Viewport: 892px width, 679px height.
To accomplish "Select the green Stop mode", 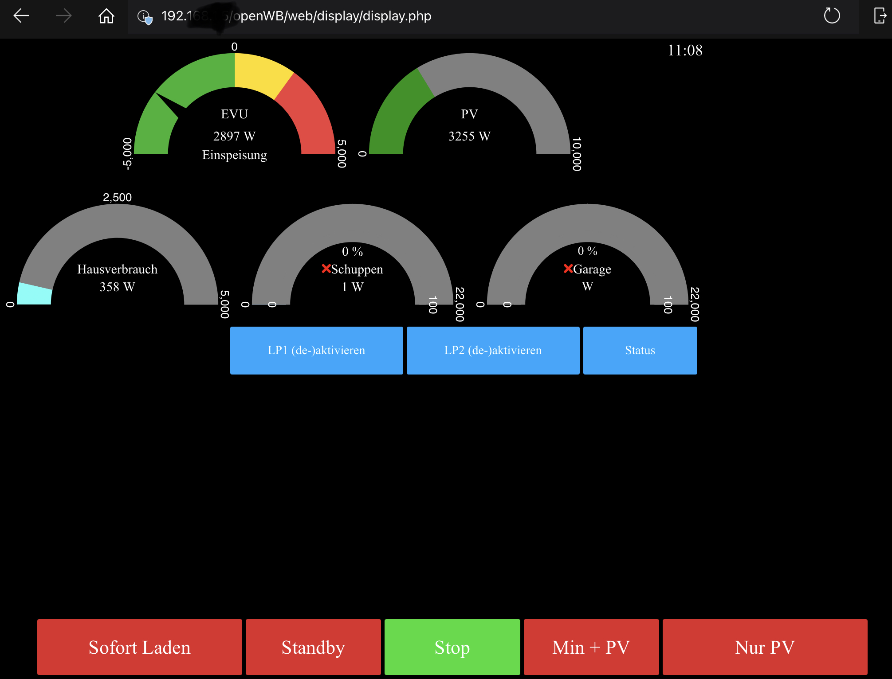I will click(452, 647).
